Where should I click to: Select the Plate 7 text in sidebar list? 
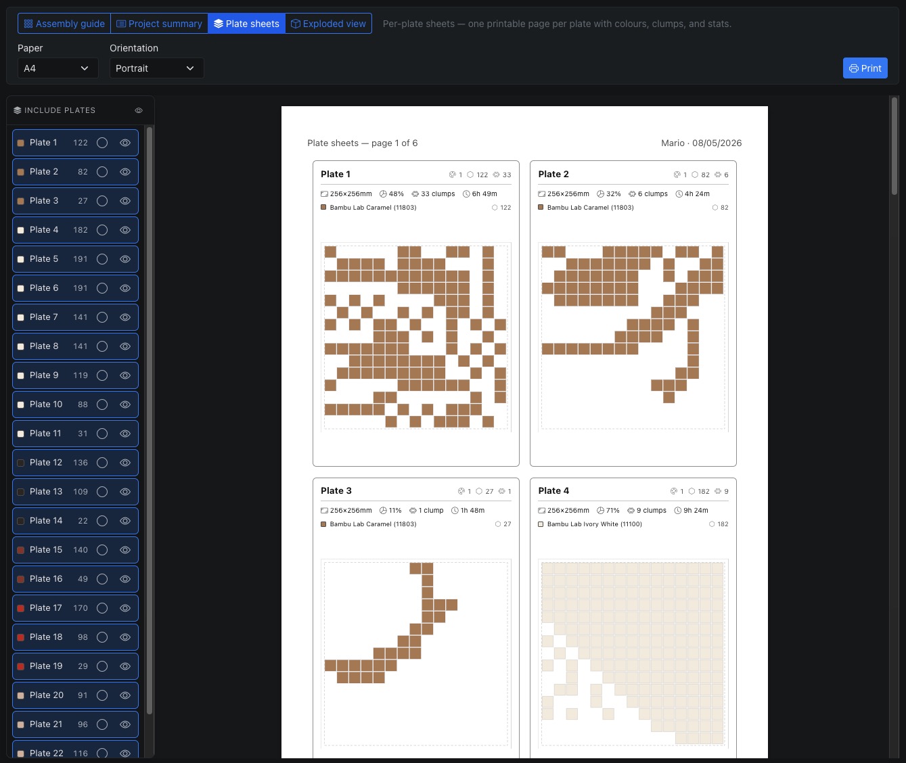44,317
